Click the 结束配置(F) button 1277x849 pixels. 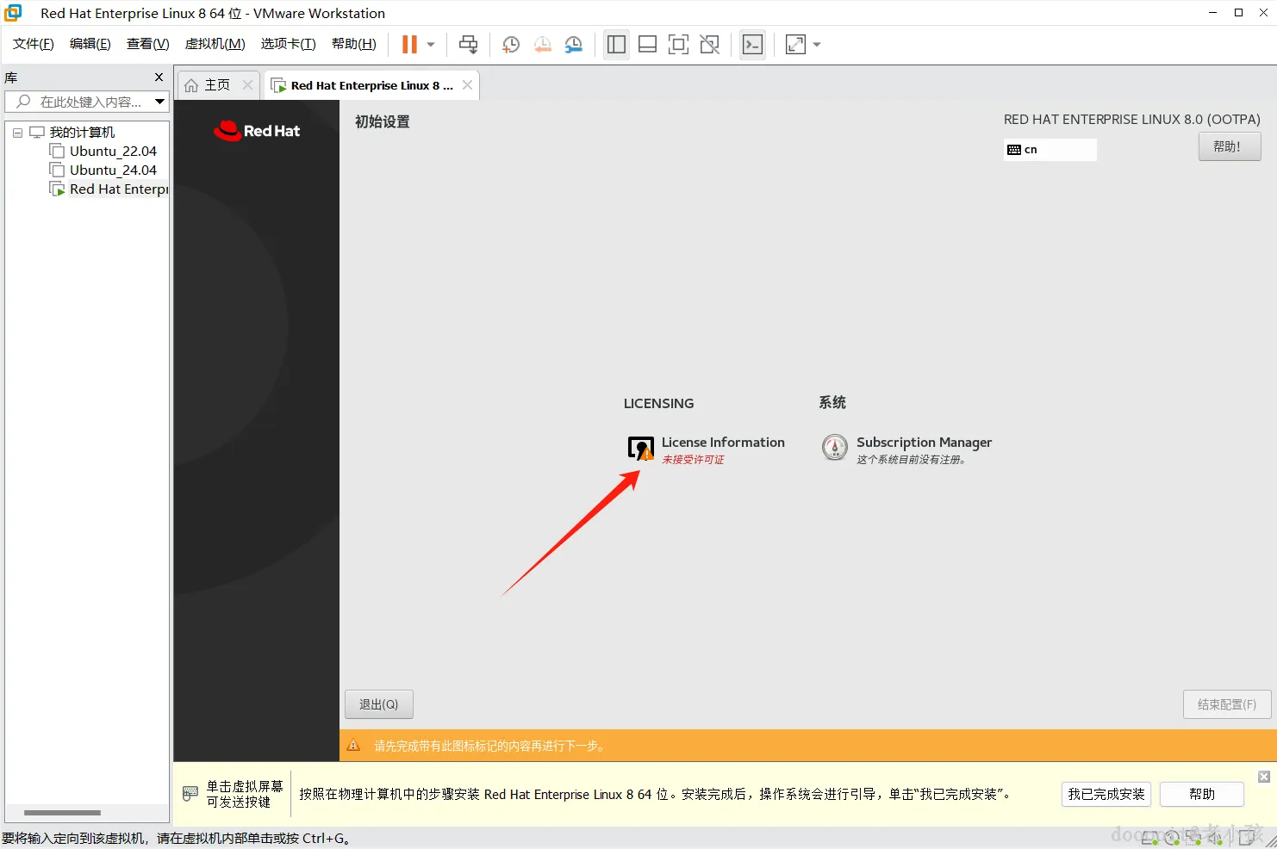tap(1227, 704)
